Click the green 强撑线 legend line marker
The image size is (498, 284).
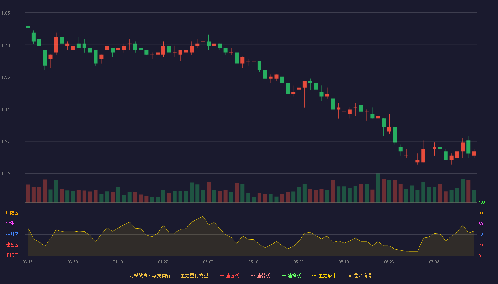pos(284,275)
